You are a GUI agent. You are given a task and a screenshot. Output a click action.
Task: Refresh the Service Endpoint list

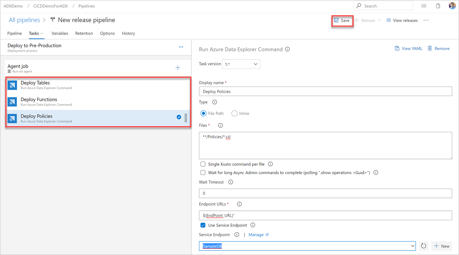pos(423,246)
